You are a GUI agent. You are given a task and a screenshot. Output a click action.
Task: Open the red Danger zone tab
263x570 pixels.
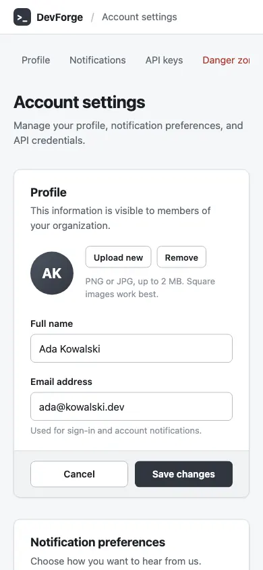226,60
